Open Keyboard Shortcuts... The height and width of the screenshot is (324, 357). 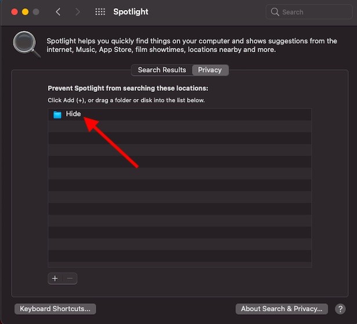[55, 309]
